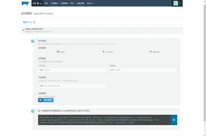Open the documentation URL under 主机选项
Viewport: 206px width, 137px height.
click(90, 44)
